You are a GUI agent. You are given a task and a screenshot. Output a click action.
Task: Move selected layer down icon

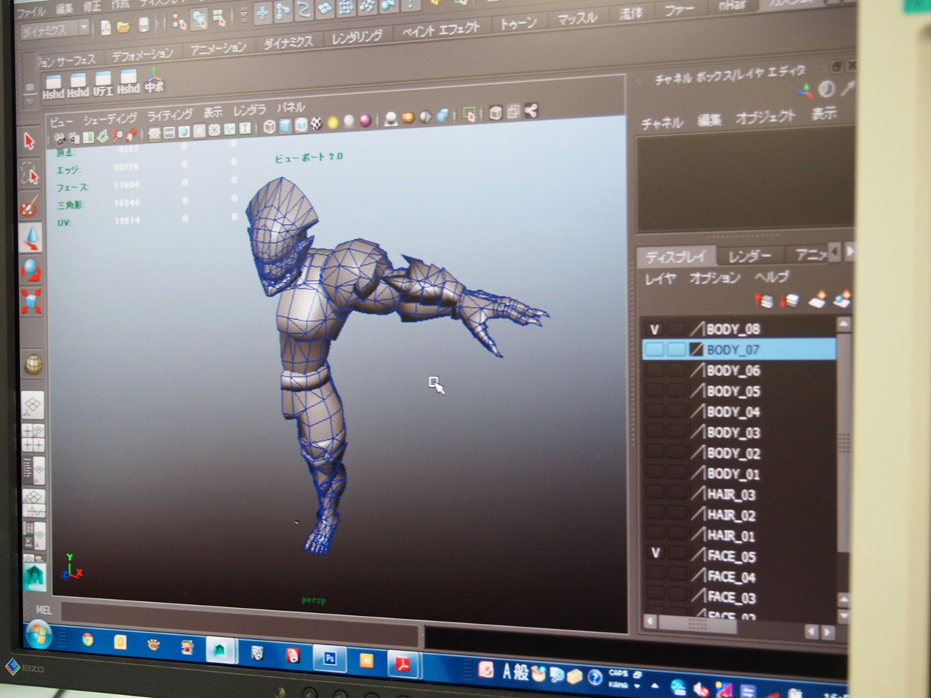[790, 300]
